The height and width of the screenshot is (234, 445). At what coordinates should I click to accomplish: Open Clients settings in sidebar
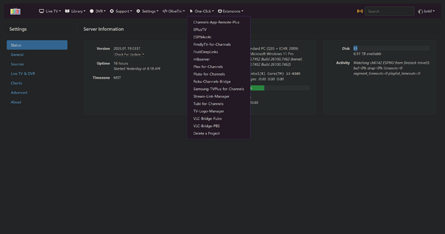tap(17, 83)
